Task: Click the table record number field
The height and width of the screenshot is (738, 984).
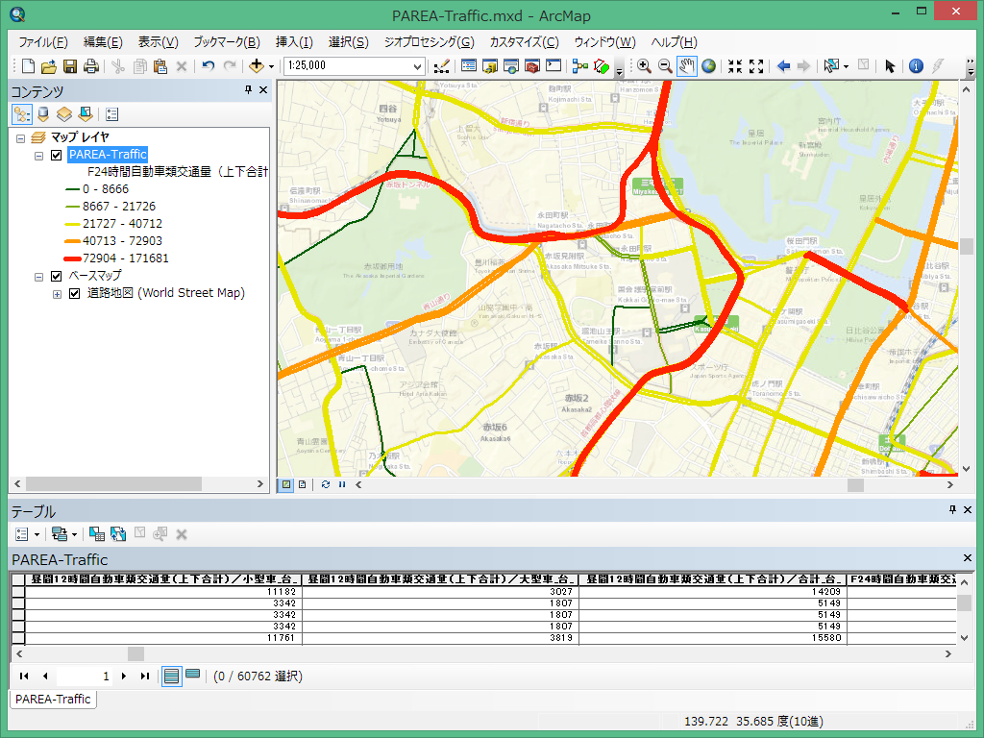Action: (85, 676)
